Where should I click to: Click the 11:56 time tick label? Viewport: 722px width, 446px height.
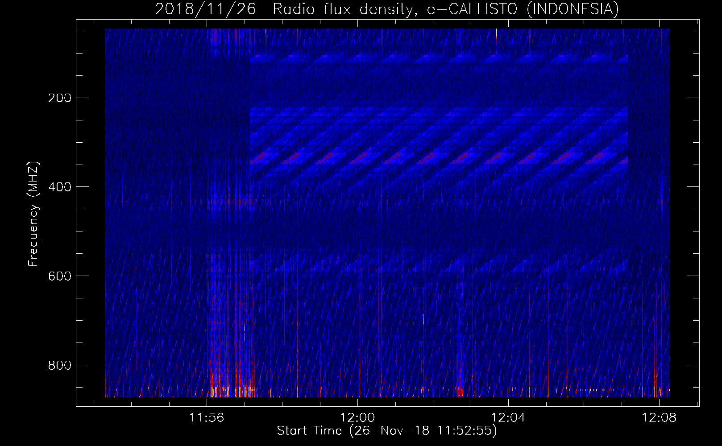(207, 418)
